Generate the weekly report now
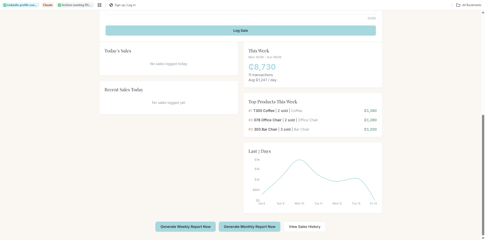This screenshot has width=485, height=240. 185,227
